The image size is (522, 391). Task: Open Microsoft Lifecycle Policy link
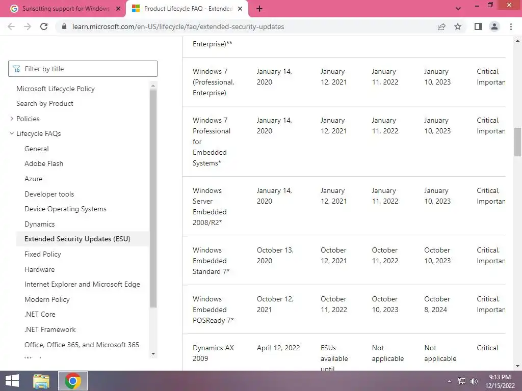point(56,89)
